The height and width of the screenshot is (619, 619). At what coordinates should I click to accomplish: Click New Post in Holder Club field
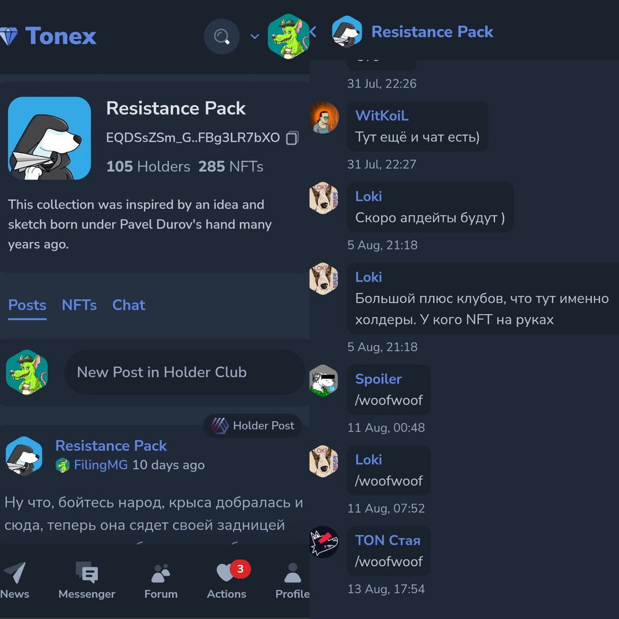(x=185, y=372)
